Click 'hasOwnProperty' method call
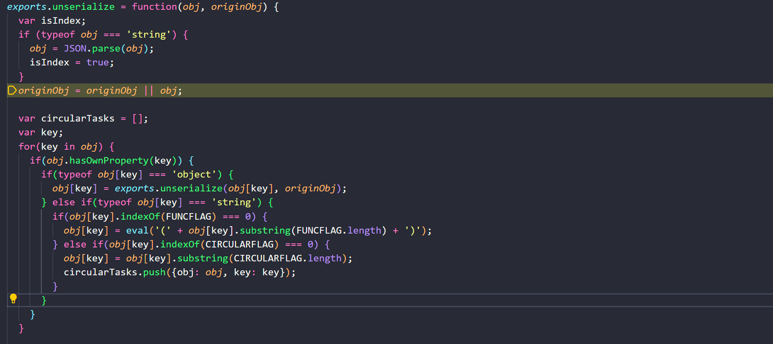The width and height of the screenshot is (773, 344). tap(109, 161)
